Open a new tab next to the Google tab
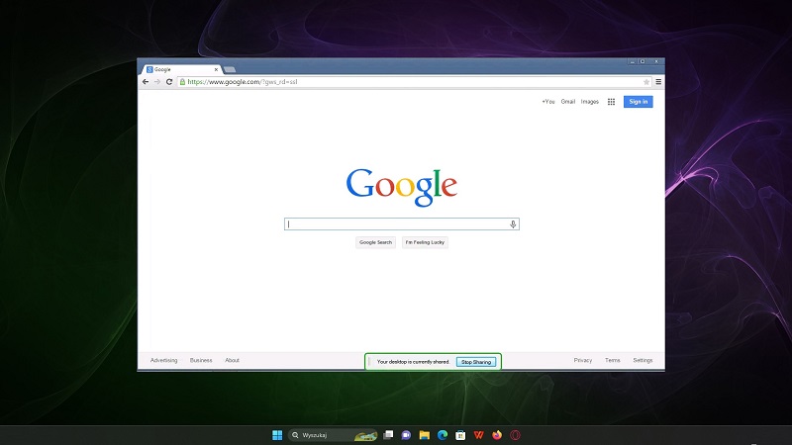 click(x=230, y=69)
